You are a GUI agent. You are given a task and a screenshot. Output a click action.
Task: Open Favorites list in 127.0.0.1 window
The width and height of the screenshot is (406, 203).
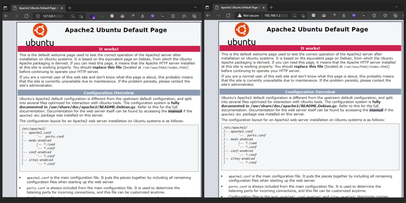[184, 16]
